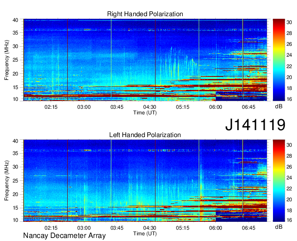Click the 22 dB value on Right Handed colorbar

[x=289, y=66]
